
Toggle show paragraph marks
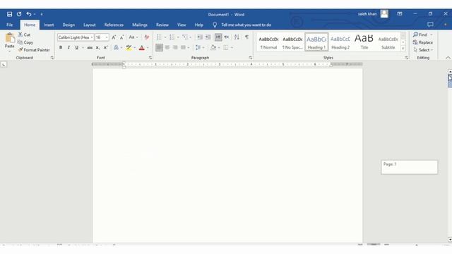[246, 37]
